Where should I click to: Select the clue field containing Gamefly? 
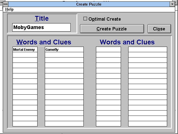click(64, 50)
